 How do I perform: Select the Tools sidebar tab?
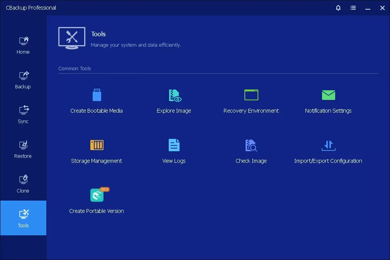23,218
